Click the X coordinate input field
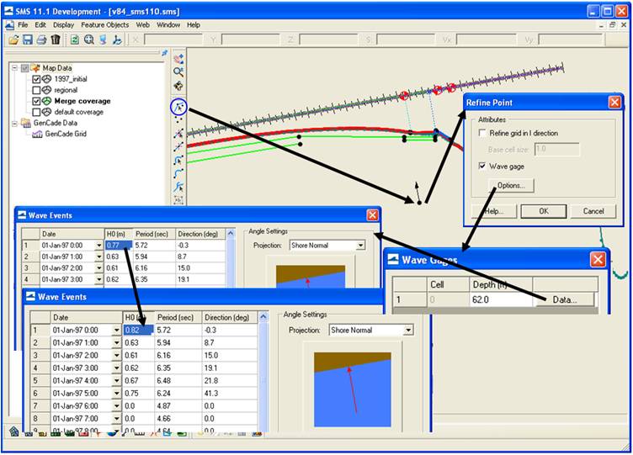 tap(173, 40)
